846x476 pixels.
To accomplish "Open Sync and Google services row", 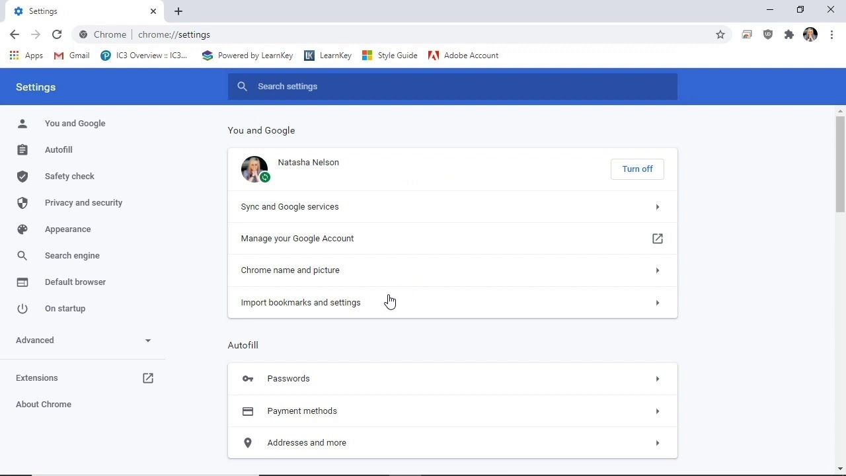I will pos(453,207).
